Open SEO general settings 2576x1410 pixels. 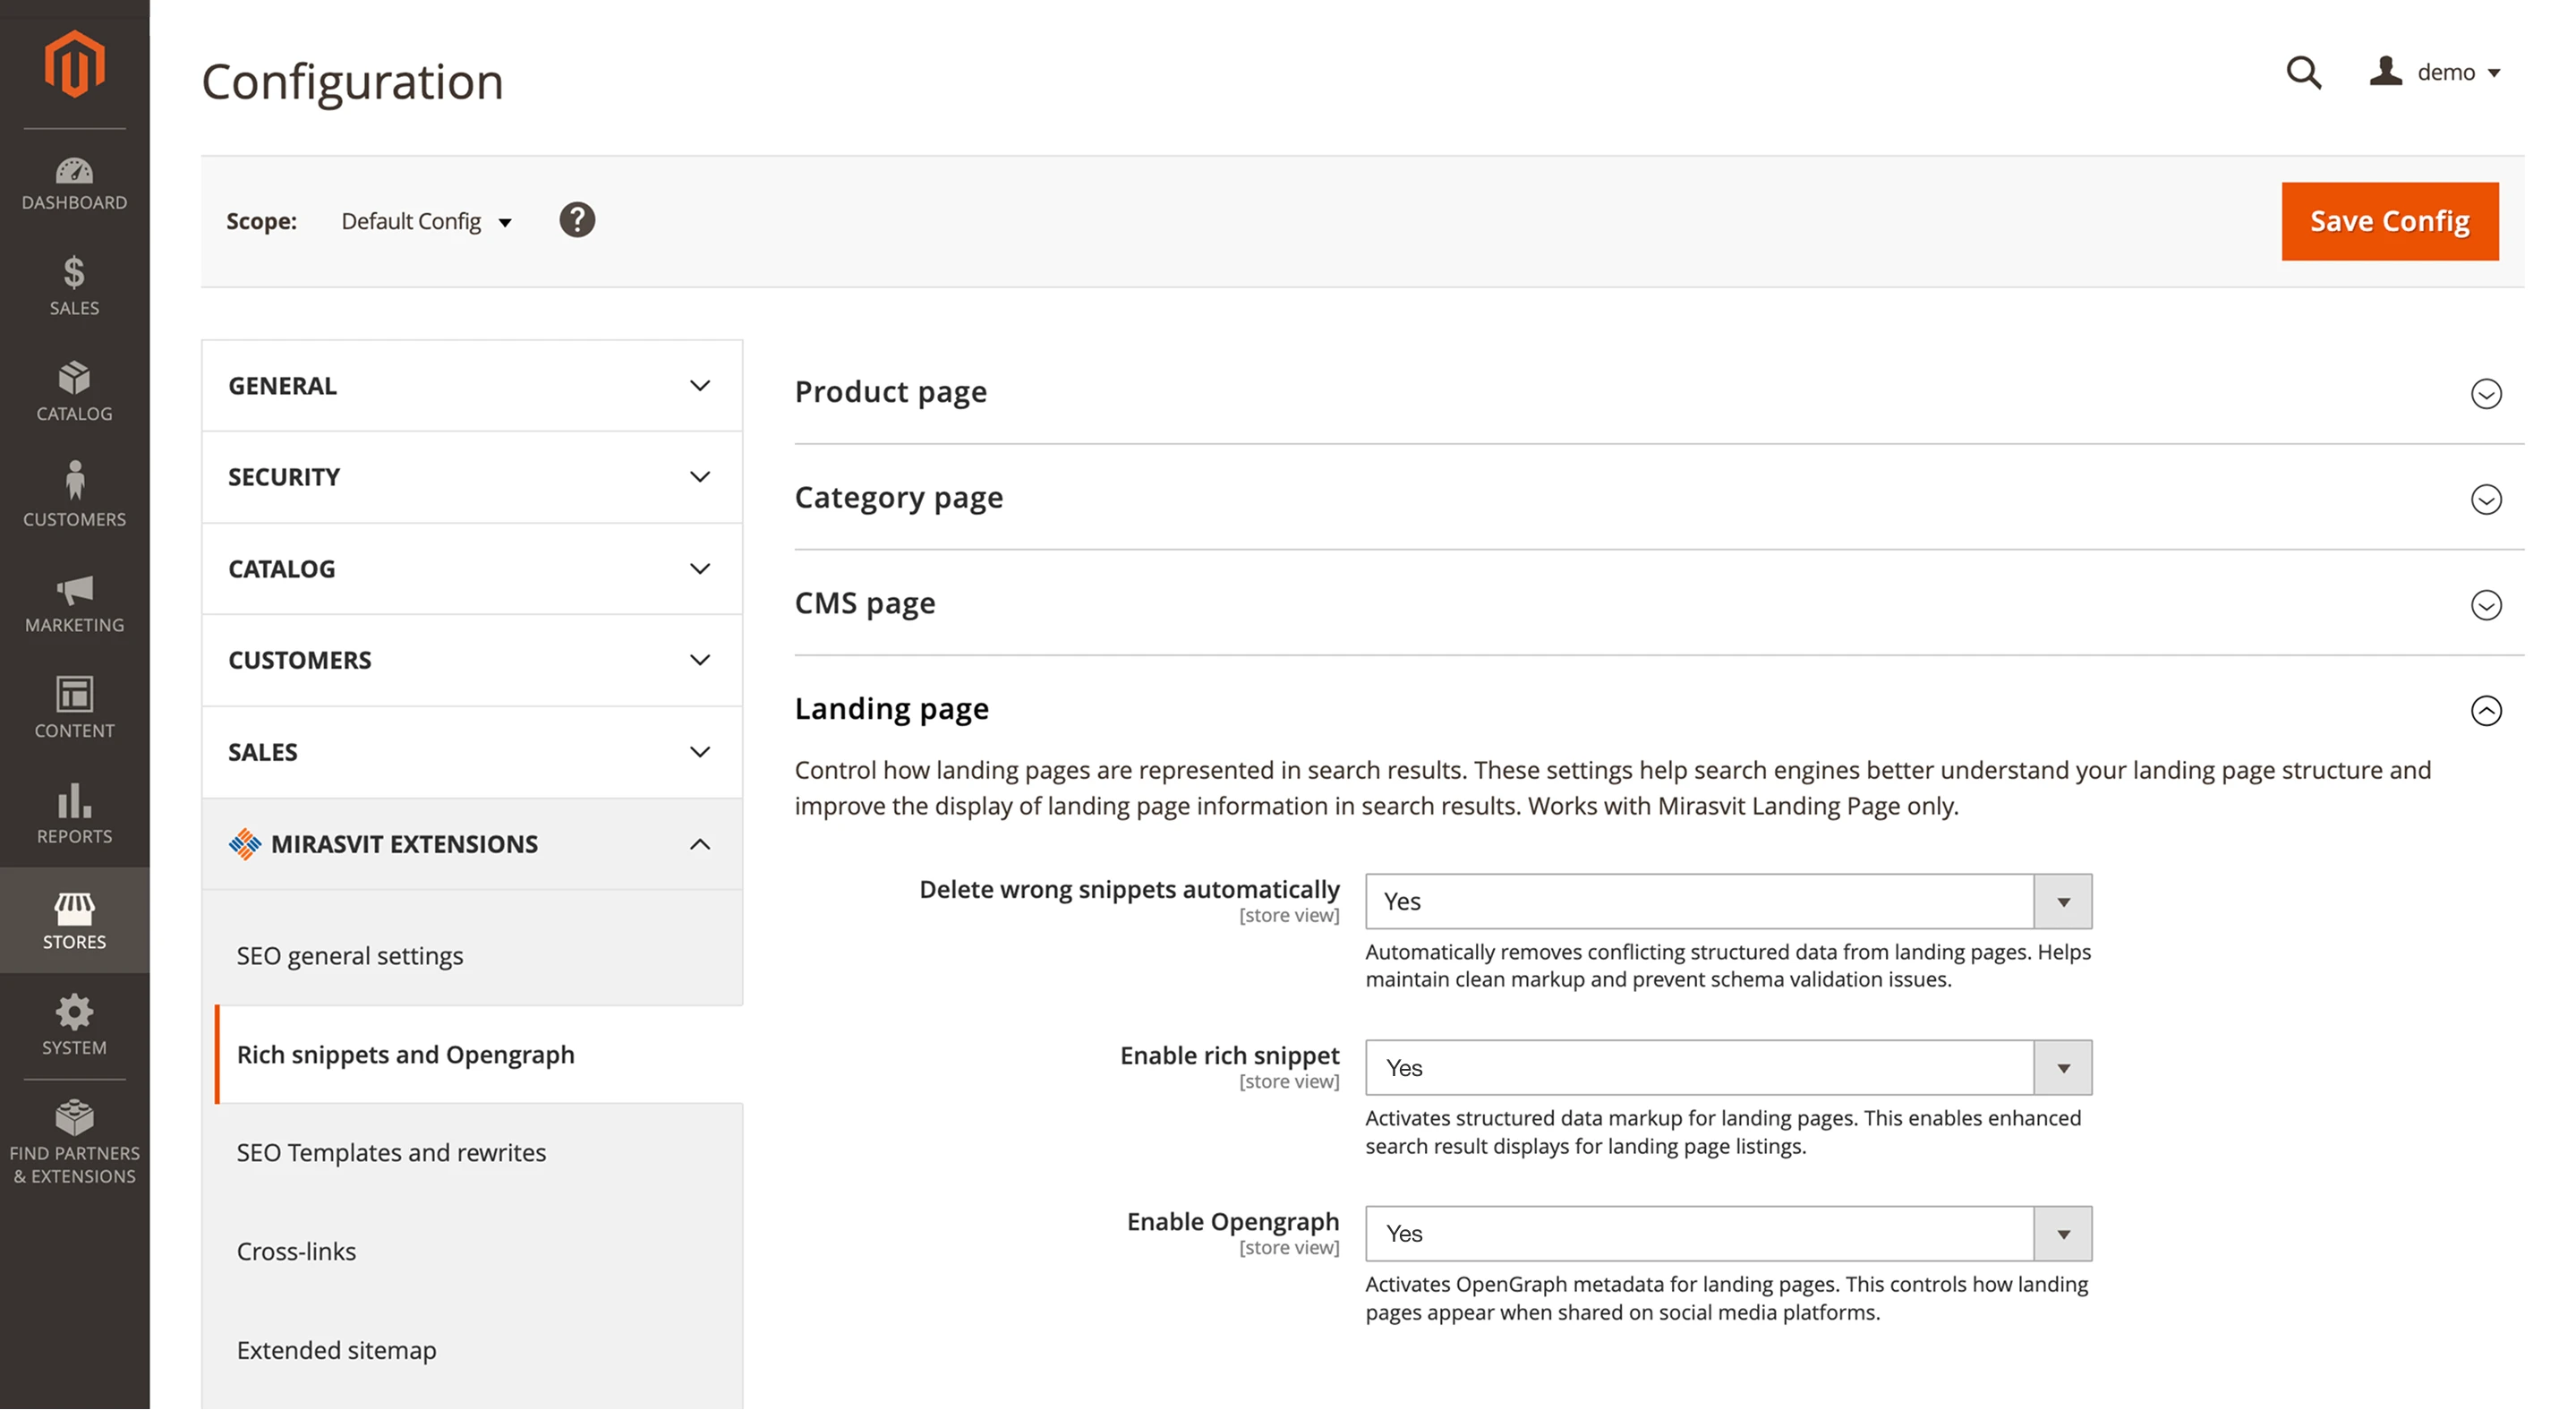tap(349, 955)
